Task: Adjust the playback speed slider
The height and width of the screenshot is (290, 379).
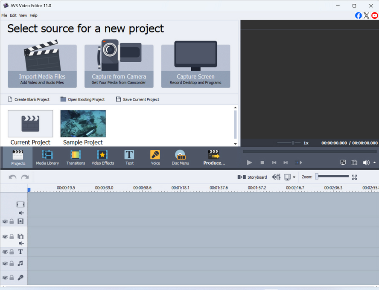Action: click(x=289, y=143)
